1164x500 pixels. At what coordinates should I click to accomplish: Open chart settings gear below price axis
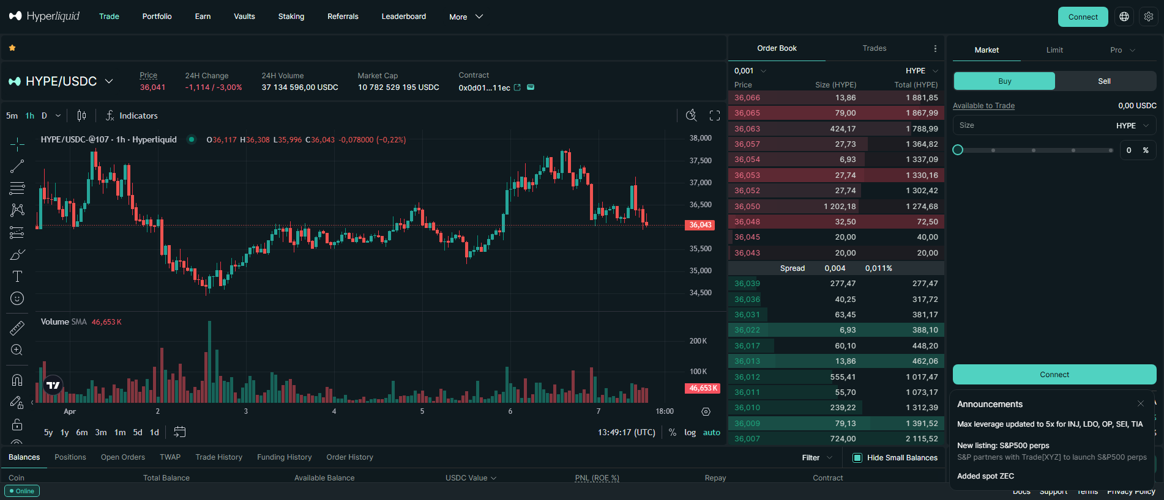[x=706, y=412]
